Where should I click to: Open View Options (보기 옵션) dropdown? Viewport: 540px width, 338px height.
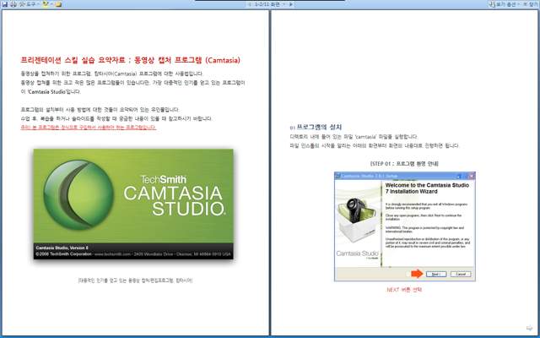[506, 4]
